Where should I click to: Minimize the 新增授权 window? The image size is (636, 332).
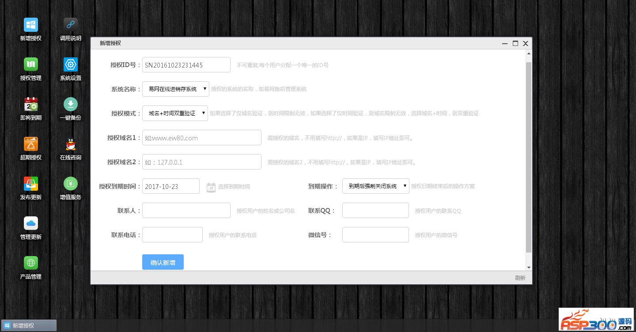point(505,44)
